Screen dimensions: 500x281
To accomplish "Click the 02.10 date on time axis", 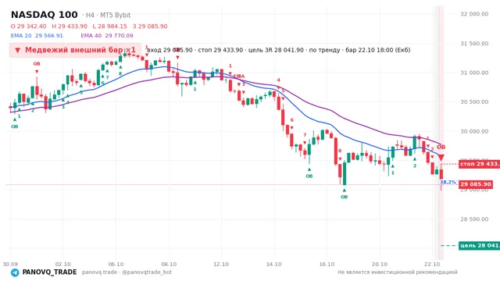I will point(62,264).
